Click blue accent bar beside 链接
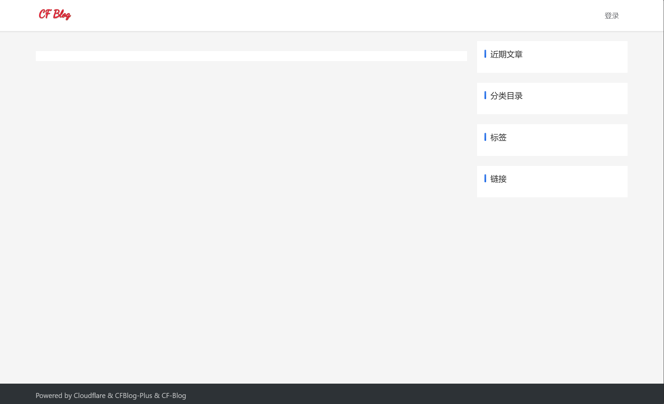Image resolution: width=664 pixels, height=404 pixels. [485, 178]
